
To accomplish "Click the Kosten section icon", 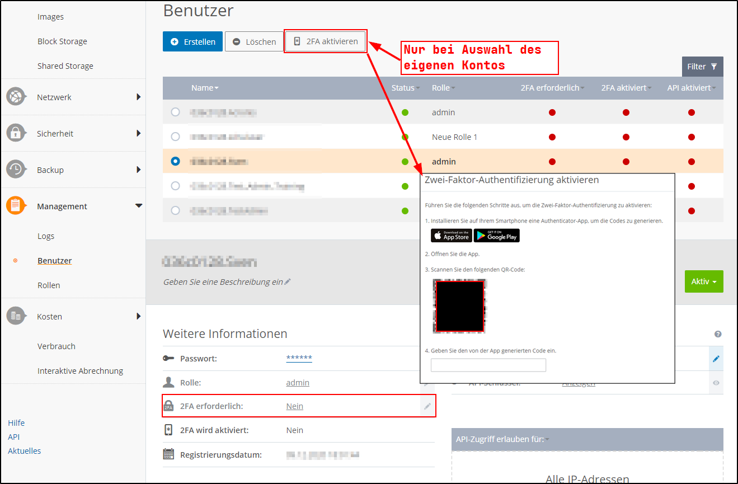I will click(x=15, y=316).
